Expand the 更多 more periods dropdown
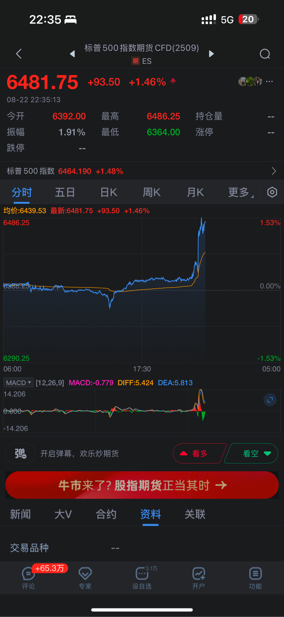Image resolution: width=284 pixels, height=617 pixels. point(241,192)
